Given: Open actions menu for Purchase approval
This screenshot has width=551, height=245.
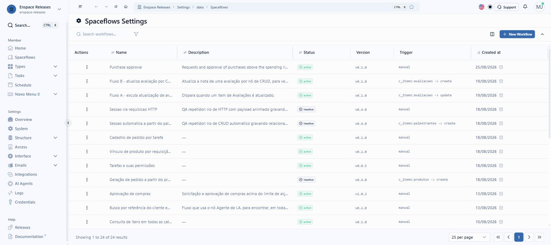Looking at the screenshot, I should [87, 67].
